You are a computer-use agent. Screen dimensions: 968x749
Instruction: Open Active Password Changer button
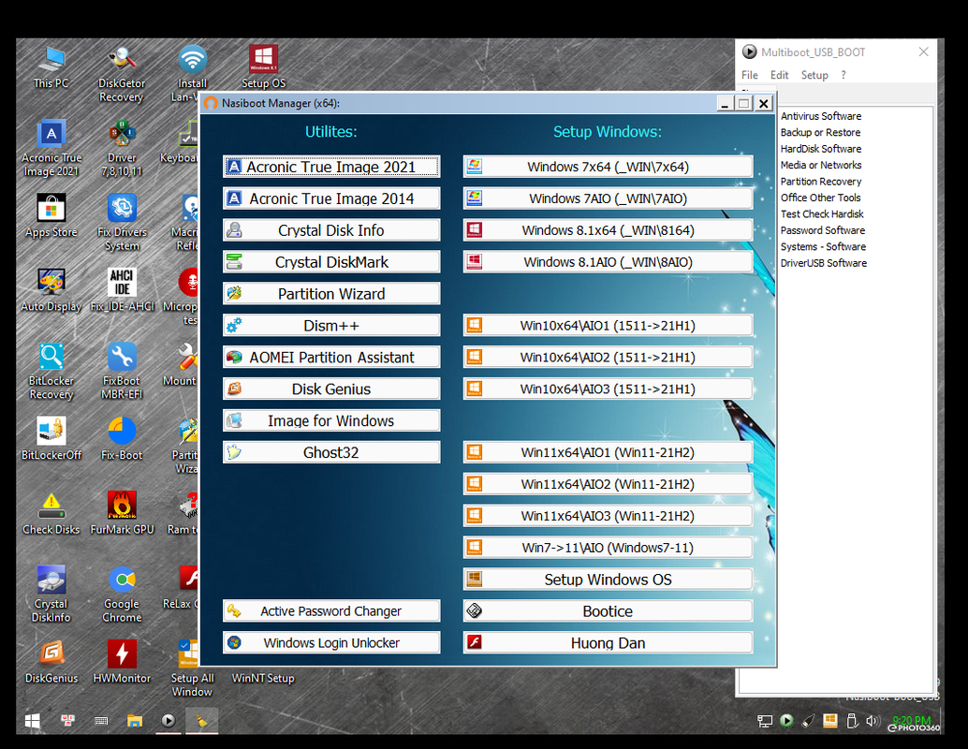click(x=331, y=610)
